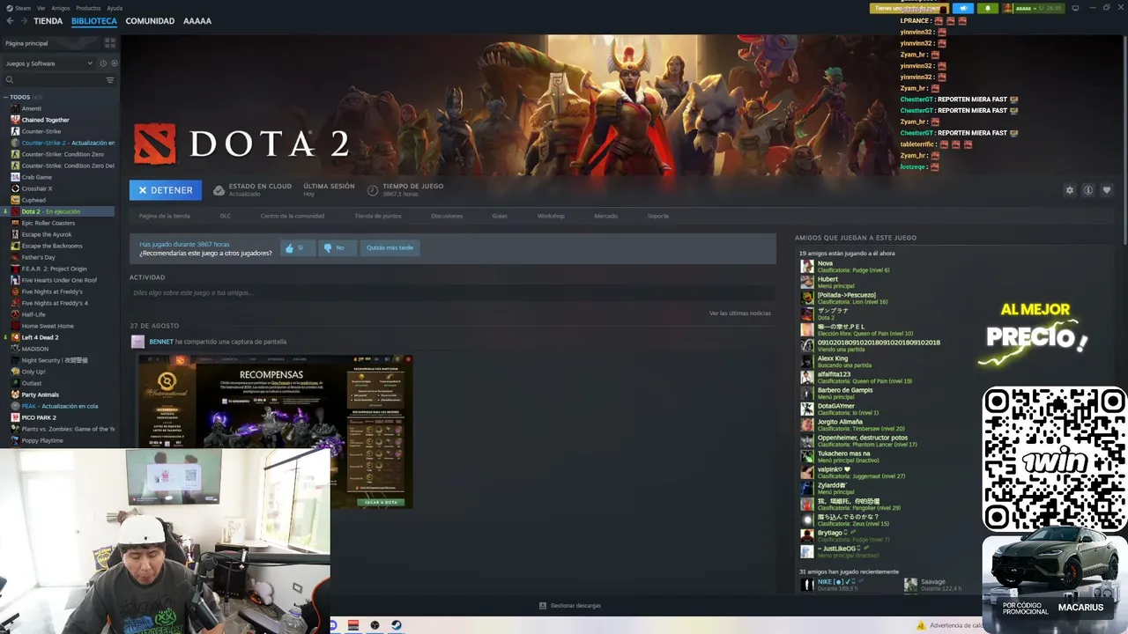Open Steam icon in the taskbar

click(x=397, y=625)
